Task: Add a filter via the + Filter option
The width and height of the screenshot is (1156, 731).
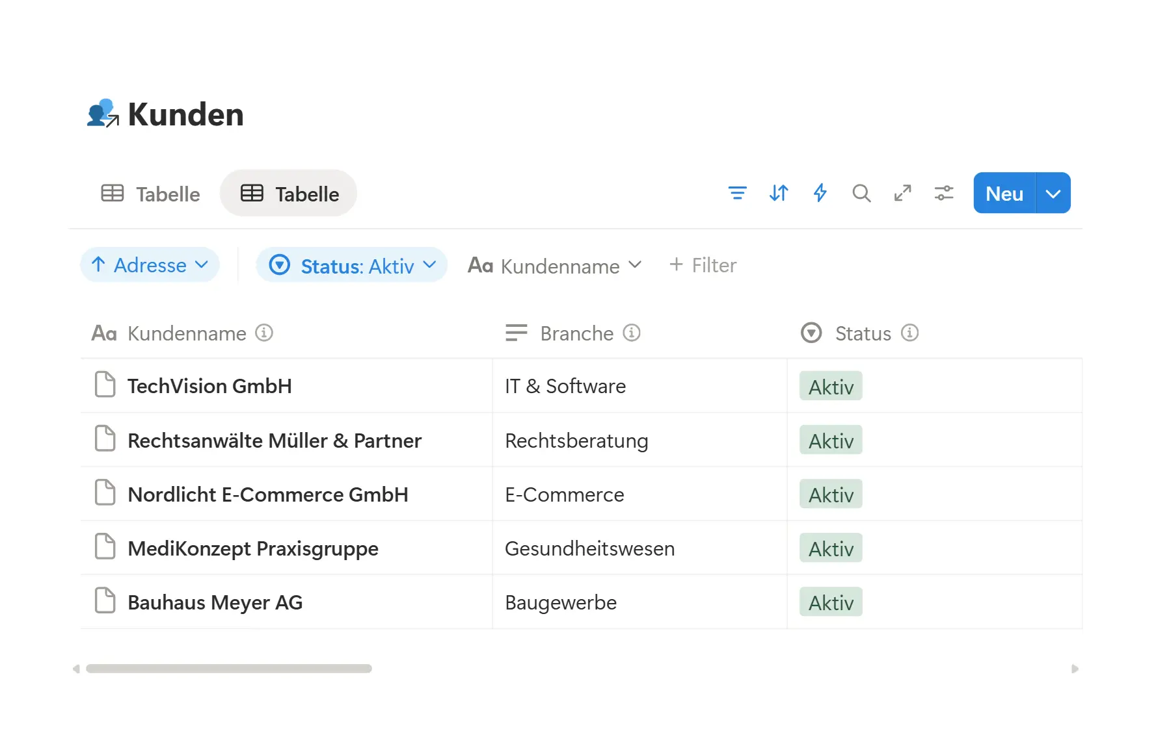Action: pyautogui.click(x=702, y=265)
